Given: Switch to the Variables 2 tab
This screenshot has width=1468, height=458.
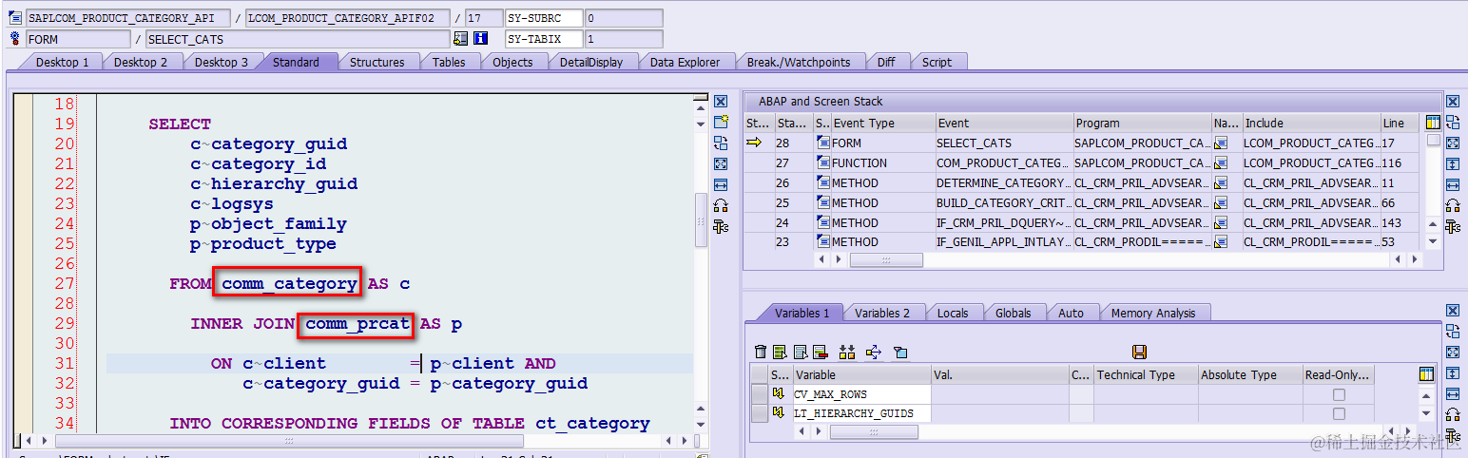Looking at the screenshot, I should (881, 313).
